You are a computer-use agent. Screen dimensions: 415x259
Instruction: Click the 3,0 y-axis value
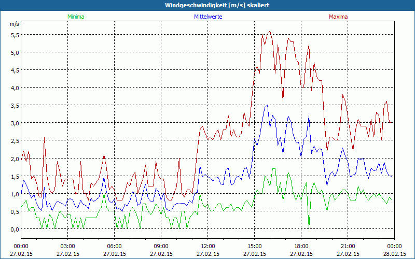pyautogui.click(x=15, y=123)
